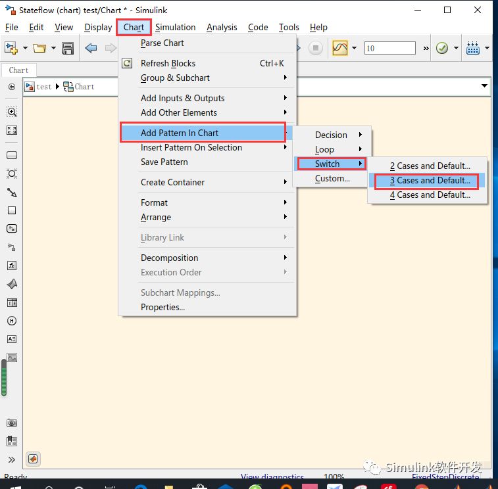This screenshot has width=498, height=489.
Task: Select 3 Cases and Default option
Action: pos(427,181)
